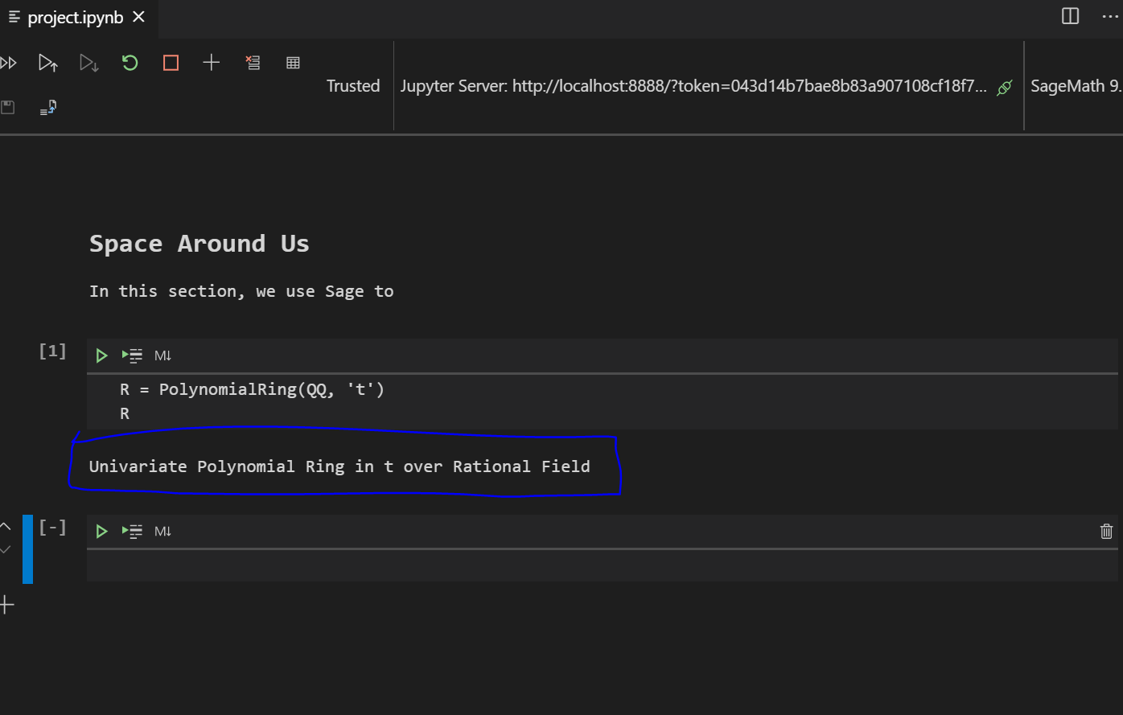This screenshot has width=1123, height=715.
Task: Clear all cell outputs
Action: point(253,62)
